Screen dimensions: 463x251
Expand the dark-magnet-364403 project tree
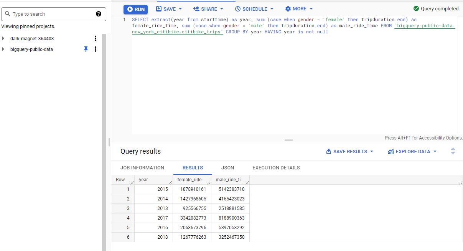(3, 38)
